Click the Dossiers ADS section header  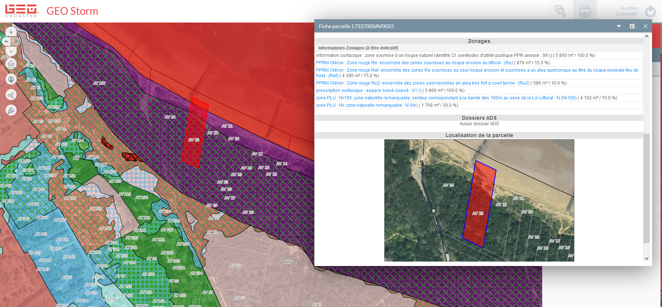[479, 118]
